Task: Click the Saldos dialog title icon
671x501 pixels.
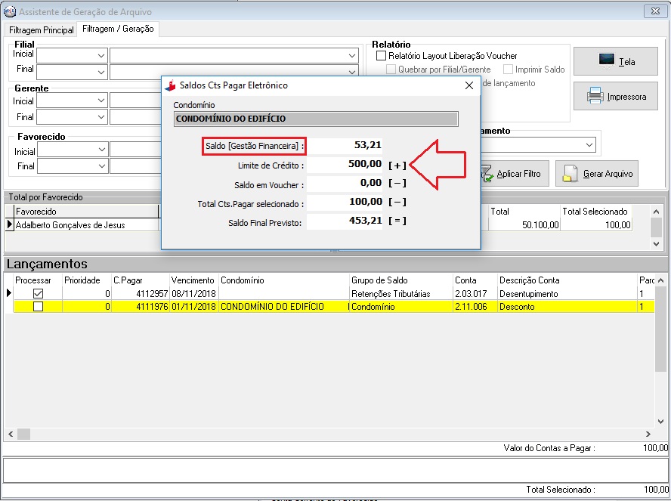Action: tap(170, 85)
